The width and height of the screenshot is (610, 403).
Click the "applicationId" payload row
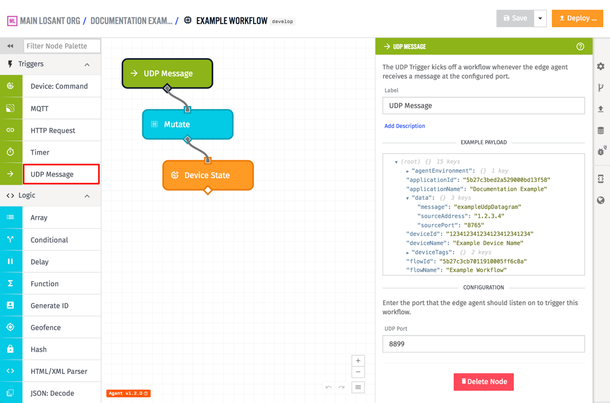pos(478,180)
